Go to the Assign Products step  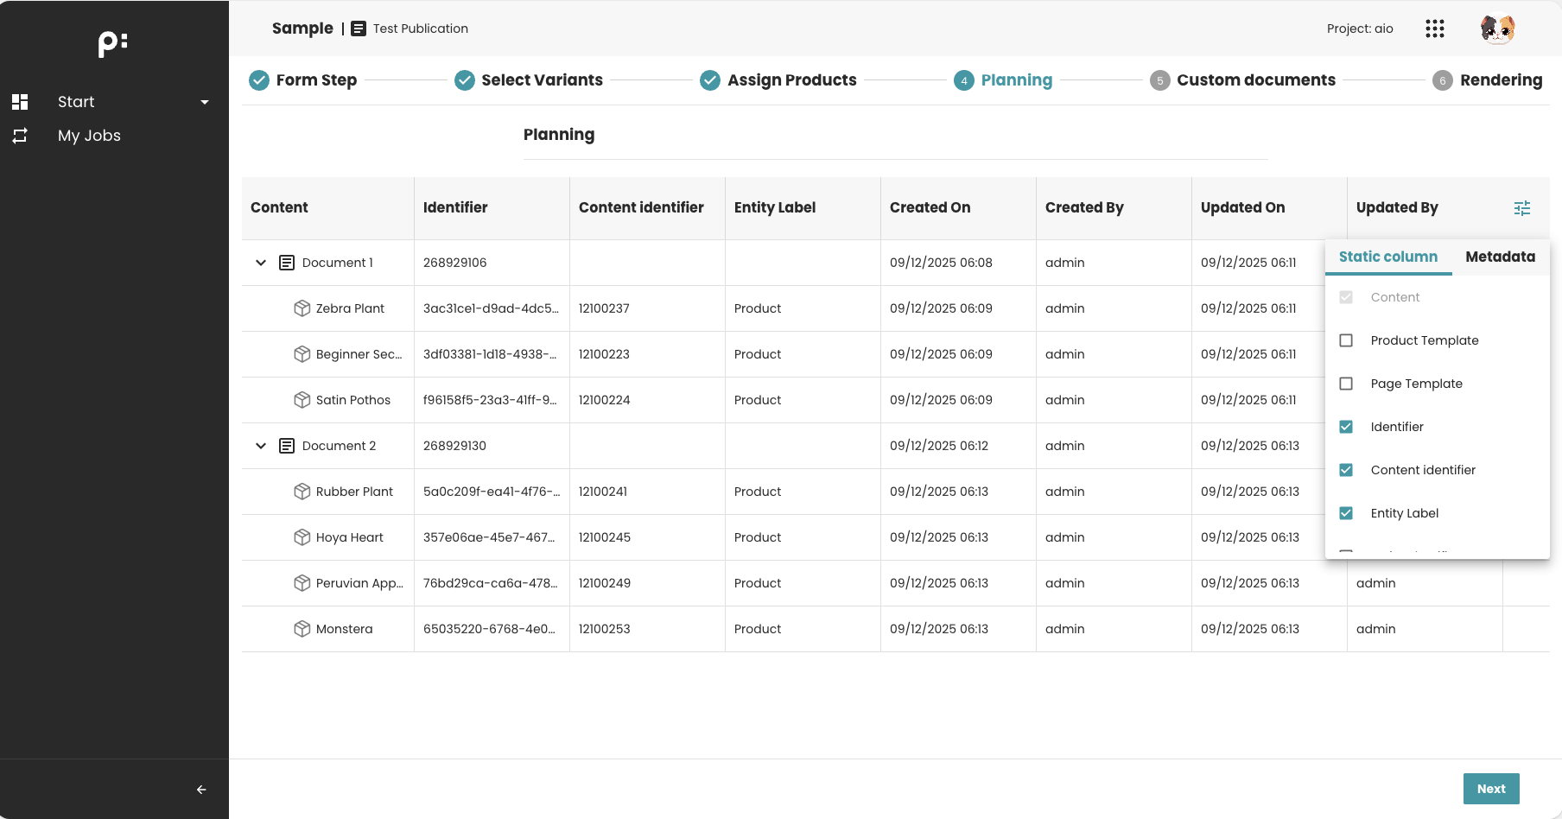(791, 80)
